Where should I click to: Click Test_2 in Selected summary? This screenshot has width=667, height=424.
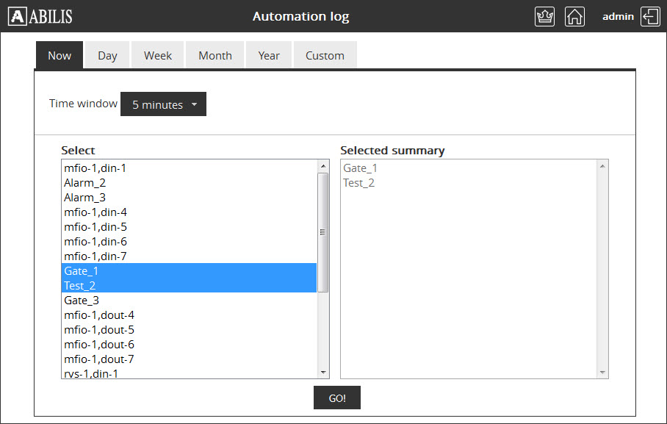point(359,183)
